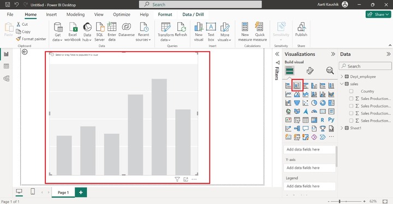This screenshot has width=393, height=204.
Task: Choose the trophy Metrics visual
Action: pos(323,129)
